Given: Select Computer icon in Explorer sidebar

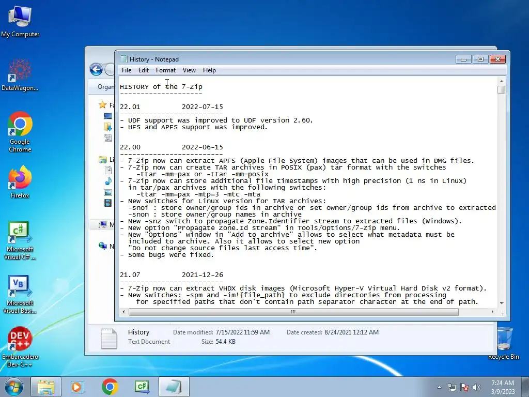Looking at the screenshot, I should coord(103,224).
